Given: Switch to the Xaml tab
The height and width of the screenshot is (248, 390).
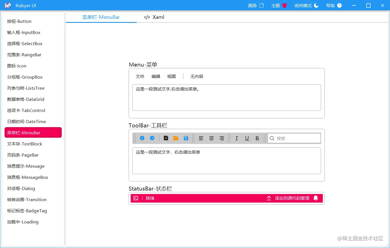Looking at the screenshot, I should (154, 17).
